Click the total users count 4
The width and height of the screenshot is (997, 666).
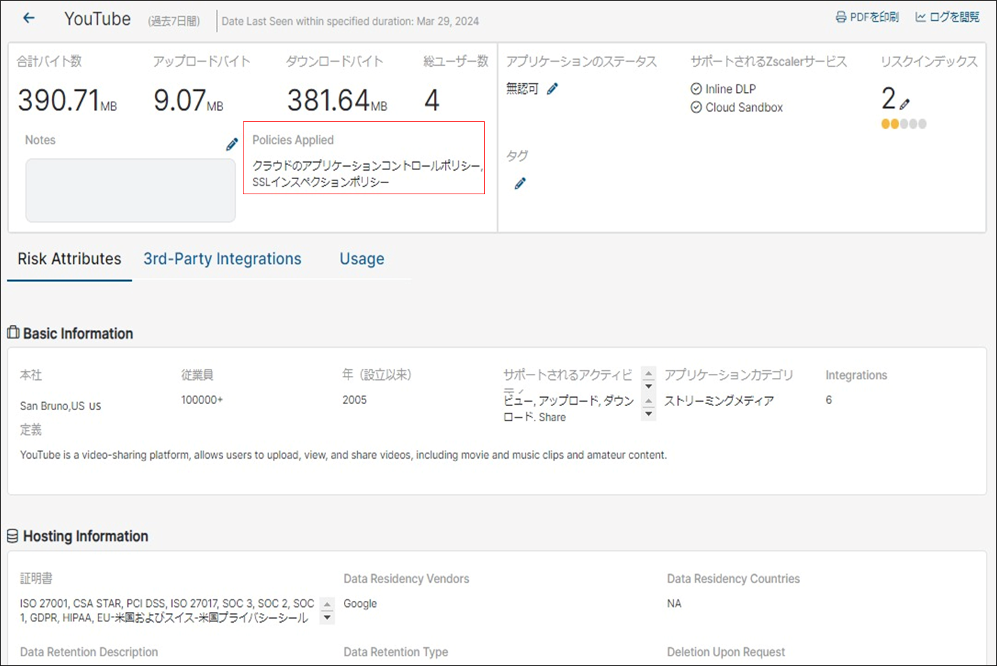click(x=431, y=100)
